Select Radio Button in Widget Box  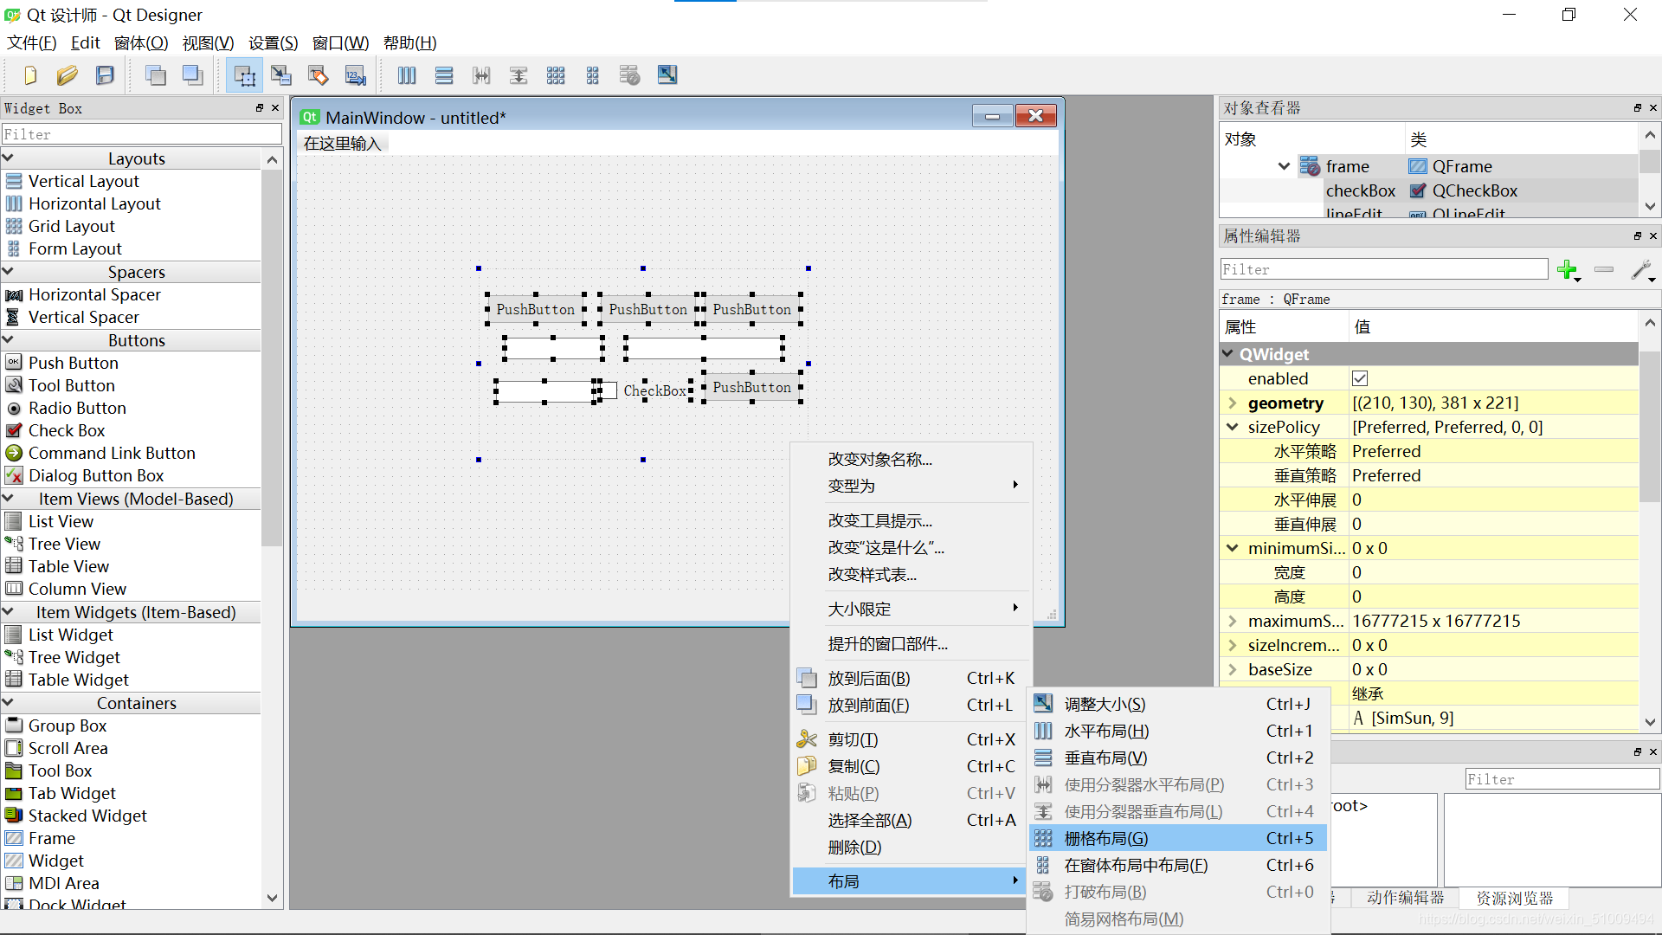point(77,408)
